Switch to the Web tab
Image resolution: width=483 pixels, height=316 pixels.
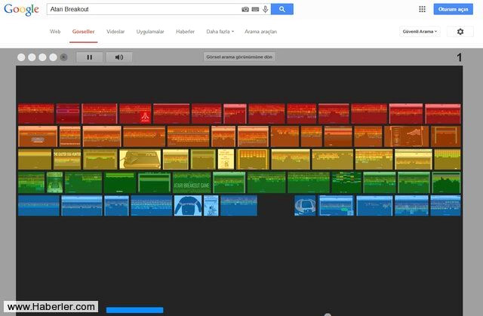pos(55,32)
